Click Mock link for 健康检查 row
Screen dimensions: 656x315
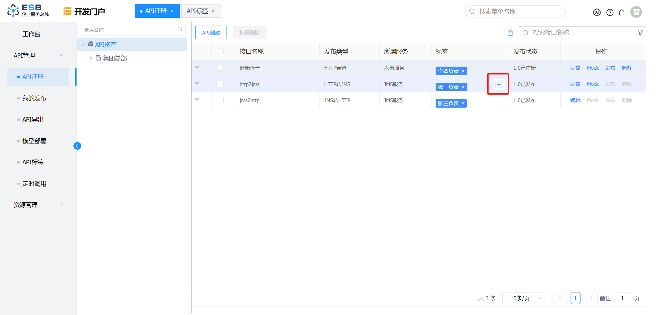(592, 68)
